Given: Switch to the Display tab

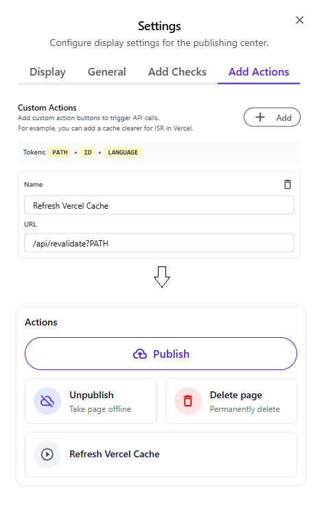Looking at the screenshot, I should pos(47,71).
